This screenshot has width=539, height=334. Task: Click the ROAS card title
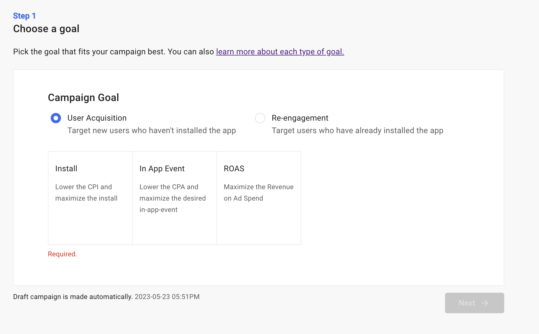pyautogui.click(x=234, y=169)
